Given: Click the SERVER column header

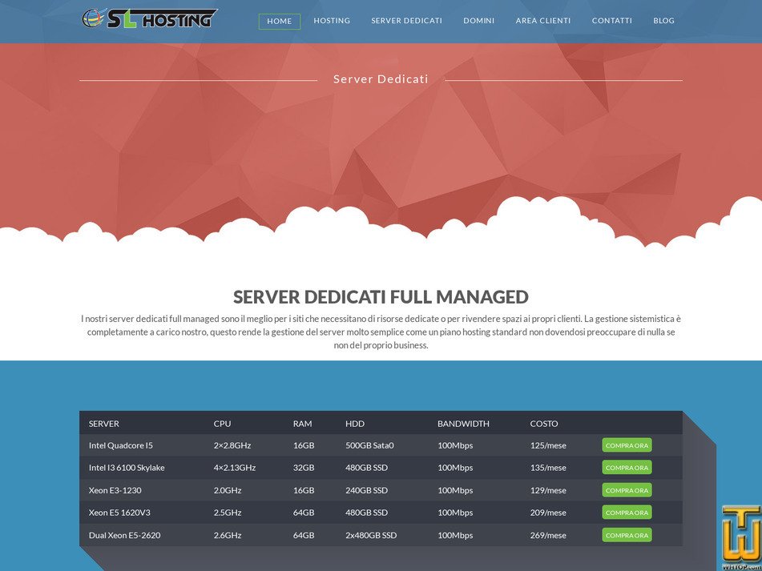Looking at the screenshot, I should (x=104, y=424).
